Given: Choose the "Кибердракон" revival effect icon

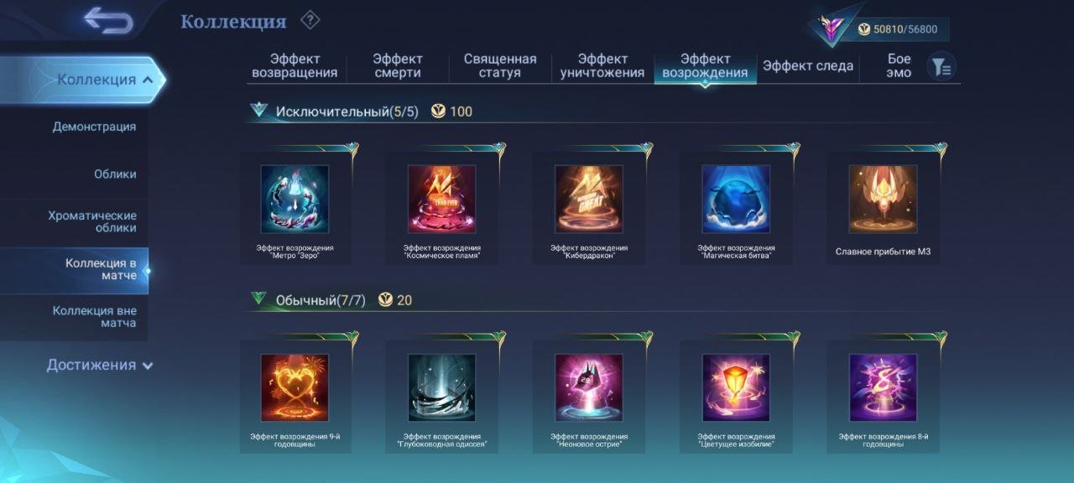Looking at the screenshot, I should (589, 199).
